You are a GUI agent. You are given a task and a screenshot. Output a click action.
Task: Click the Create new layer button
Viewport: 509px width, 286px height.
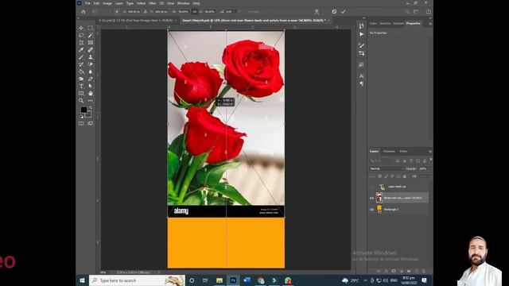417,271
